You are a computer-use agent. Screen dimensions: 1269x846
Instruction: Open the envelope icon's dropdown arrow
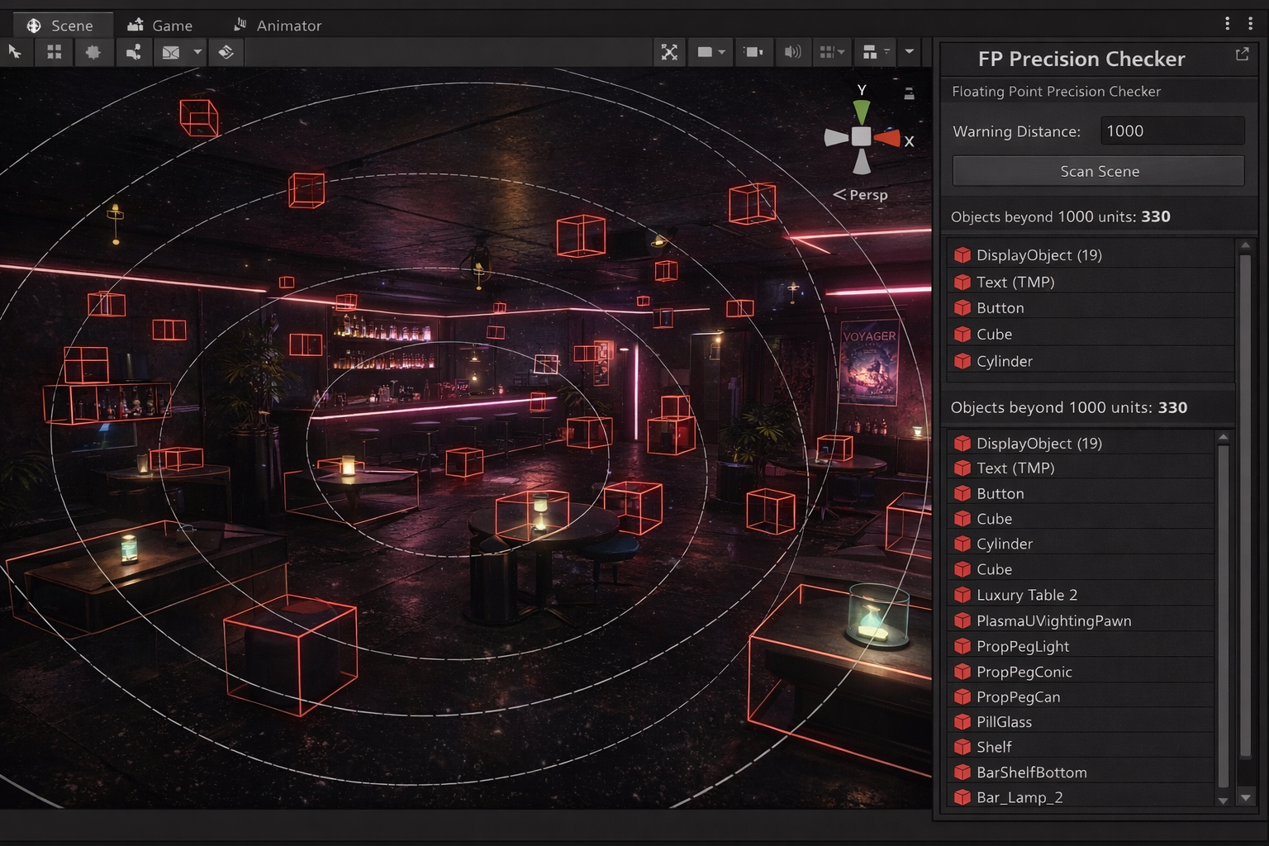point(197,52)
